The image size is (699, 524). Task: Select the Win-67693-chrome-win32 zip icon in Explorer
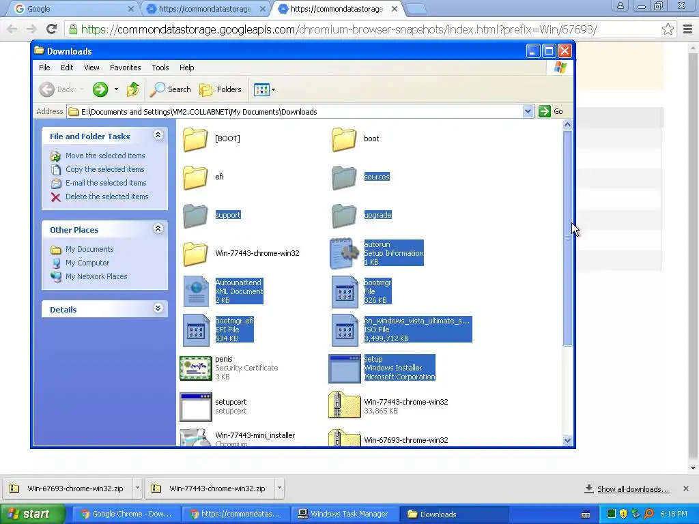coord(344,437)
